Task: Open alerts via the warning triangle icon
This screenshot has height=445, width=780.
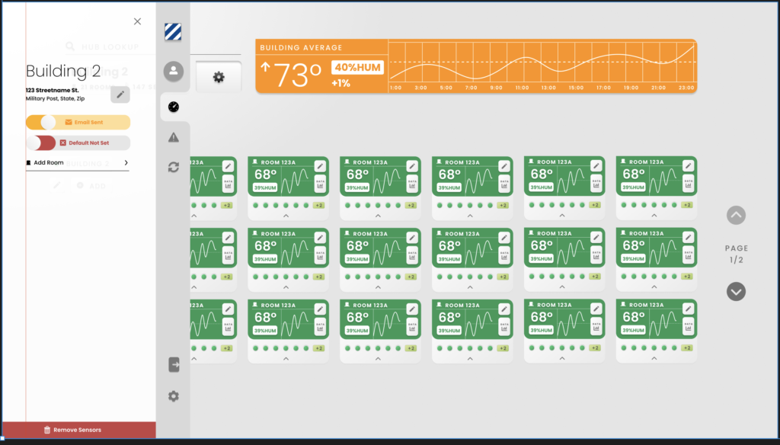Action: 174,137
